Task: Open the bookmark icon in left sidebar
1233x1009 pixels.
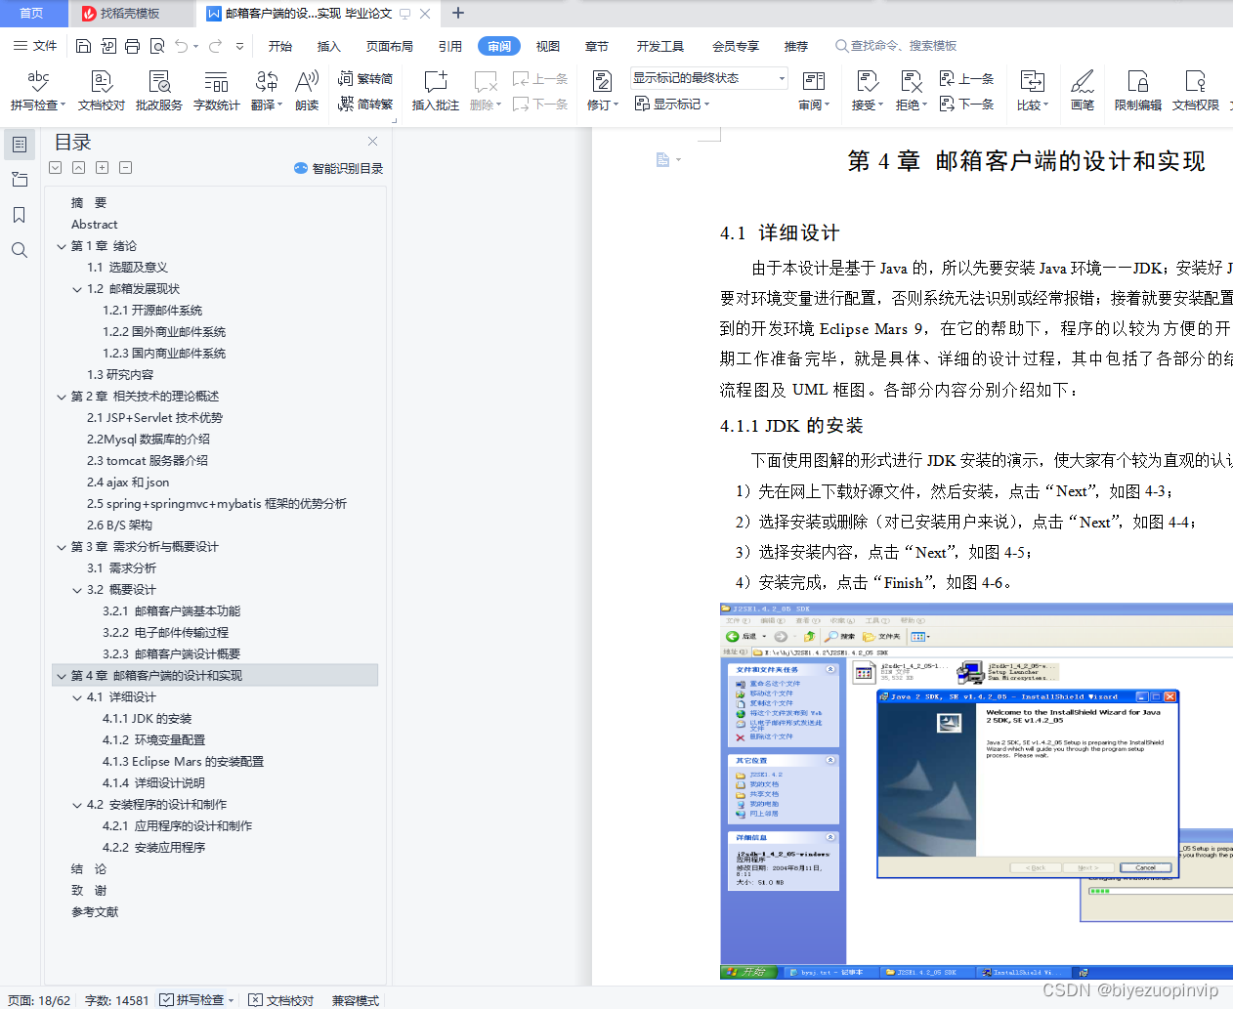Action: tap(20, 215)
